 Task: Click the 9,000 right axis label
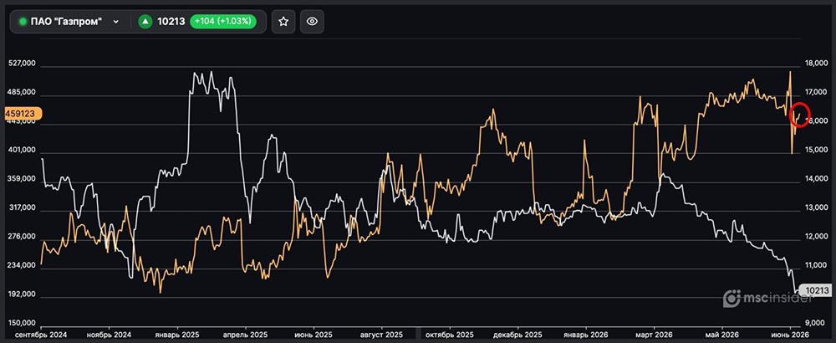coord(816,323)
